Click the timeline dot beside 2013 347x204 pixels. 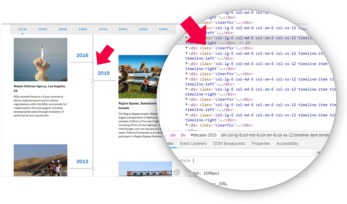click(x=93, y=168)
